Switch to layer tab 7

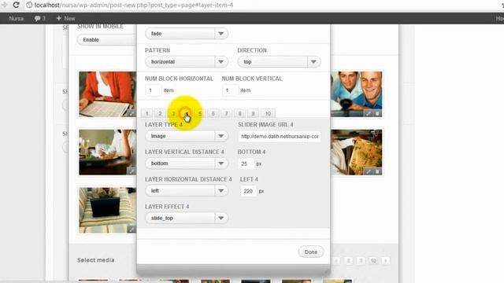tap(226, 113)
